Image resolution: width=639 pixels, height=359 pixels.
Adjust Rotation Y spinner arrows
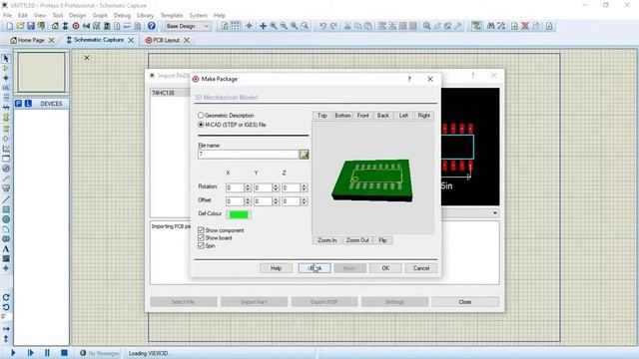276,187
